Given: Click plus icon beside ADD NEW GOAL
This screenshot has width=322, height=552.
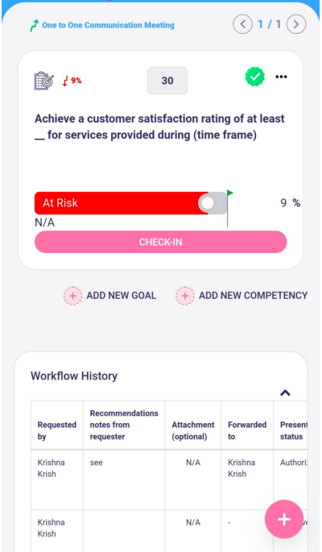Looking at the screenshot, I should (72, 296).
